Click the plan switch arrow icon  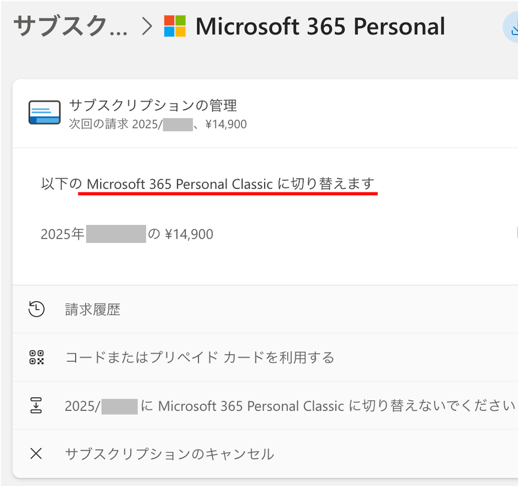click(x=36, y=406)
